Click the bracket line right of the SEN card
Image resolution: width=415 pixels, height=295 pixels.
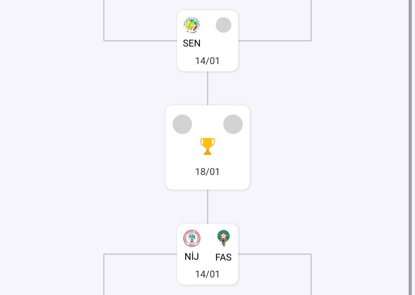coord(275,40)
